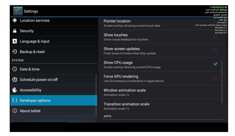This screenshot has width=235, height=136.
Task: Click the Pointer location setting label
Action: point(117,21)
